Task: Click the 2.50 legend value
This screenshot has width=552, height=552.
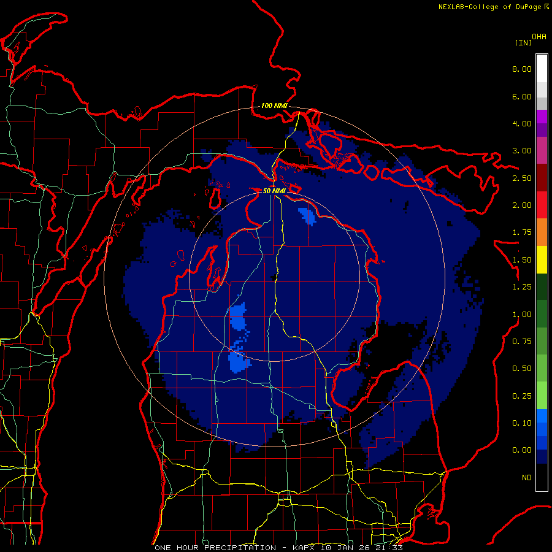Action: tap(522, 178)
